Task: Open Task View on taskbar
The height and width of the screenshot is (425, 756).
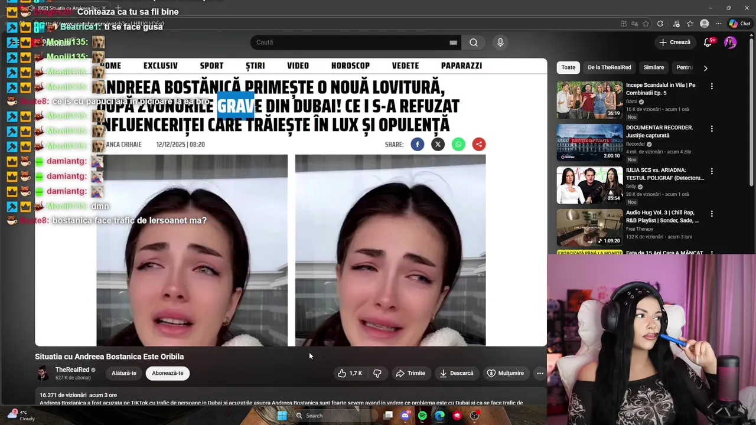Action: tap(388, 416)
